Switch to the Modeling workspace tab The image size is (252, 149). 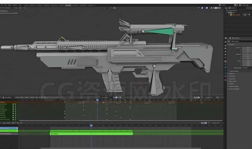[32, 5]
